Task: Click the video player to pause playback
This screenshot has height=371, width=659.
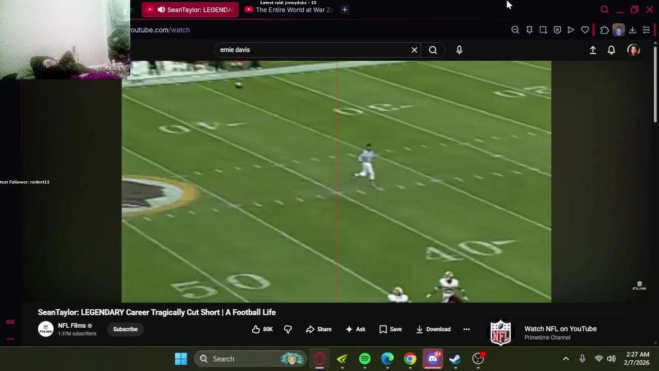Action: (336, 181)
